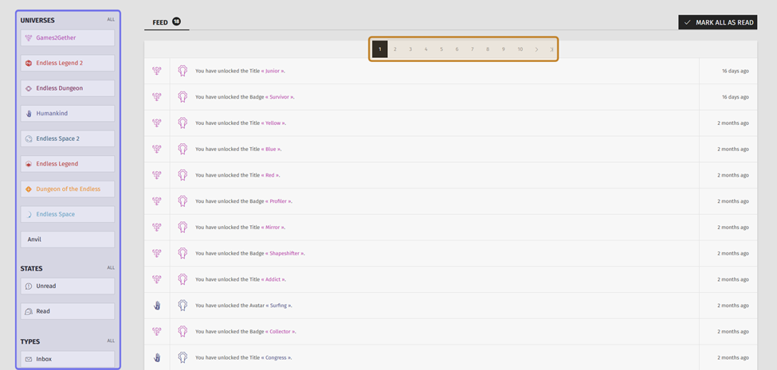This screenshot has height=370, width=777.
Task: Click the Endless Dungeon filter icon
Action: coord(29,88)
